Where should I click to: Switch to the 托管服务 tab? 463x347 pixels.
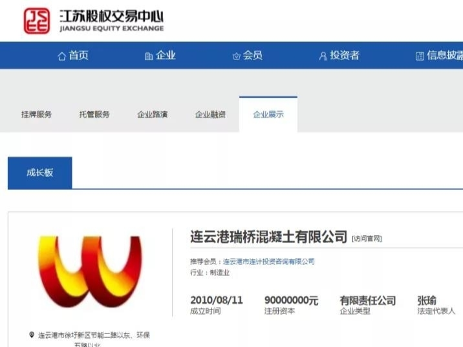click(94, 114)
